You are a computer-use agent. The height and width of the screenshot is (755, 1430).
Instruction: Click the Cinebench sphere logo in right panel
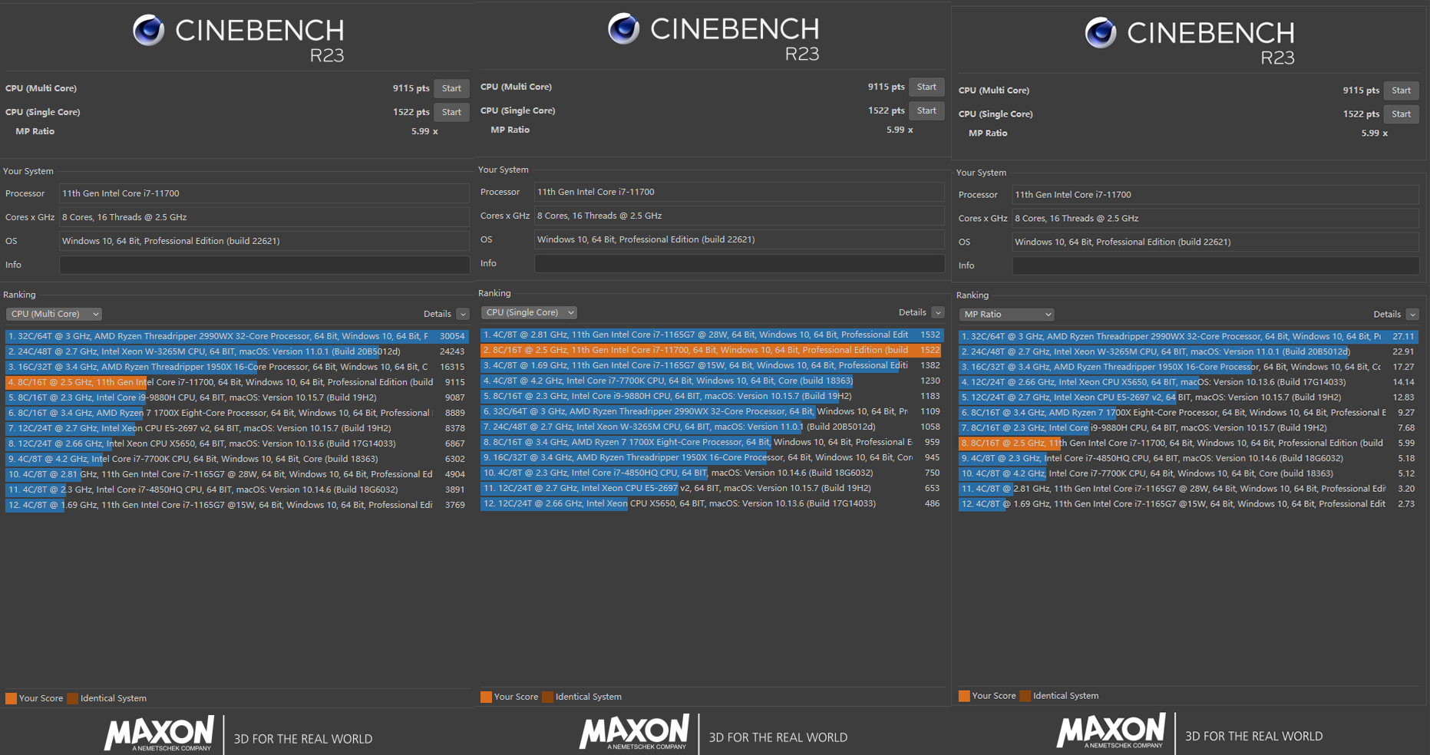(1100, 32)
